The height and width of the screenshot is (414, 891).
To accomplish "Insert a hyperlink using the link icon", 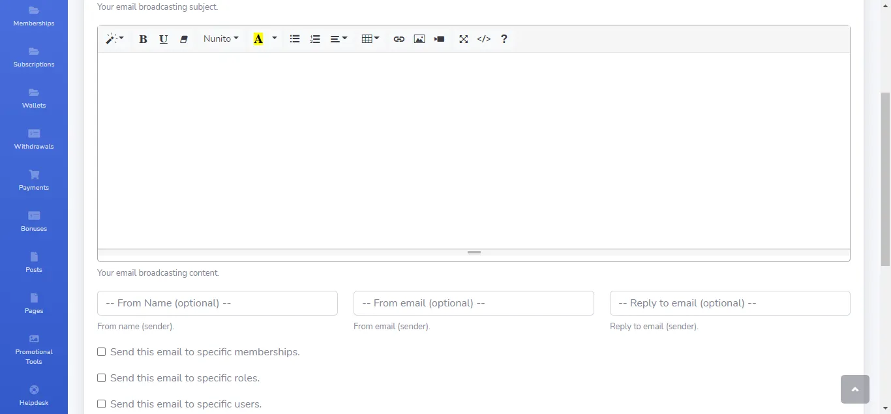I will click(x=399, y=38).
